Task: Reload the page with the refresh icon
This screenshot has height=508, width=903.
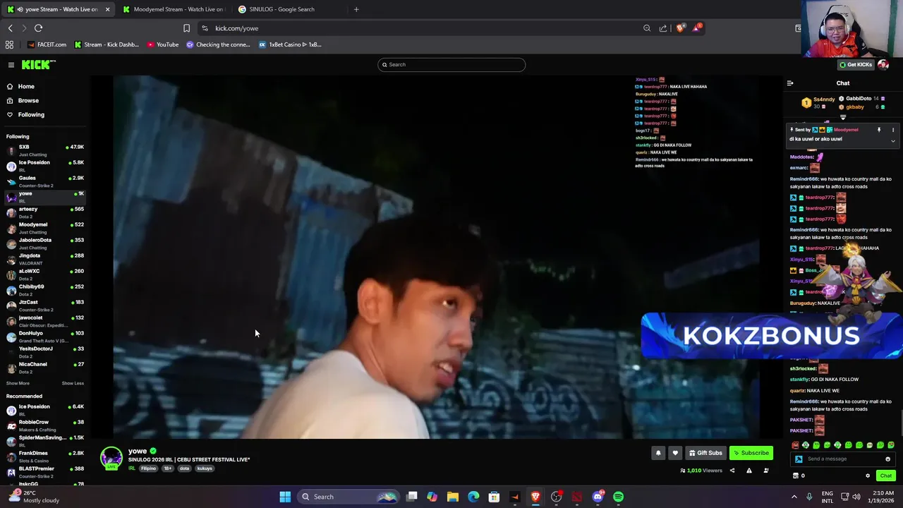Action: [38, 28]
